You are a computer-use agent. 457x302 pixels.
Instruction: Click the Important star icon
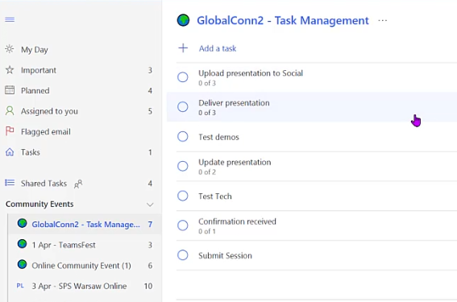[10, 70]
